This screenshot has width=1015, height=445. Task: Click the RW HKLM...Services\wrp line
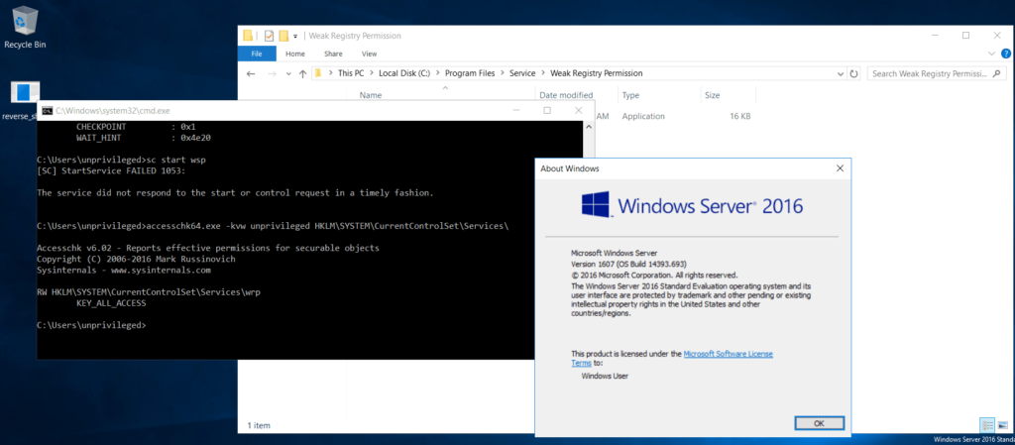coord(149,291)
